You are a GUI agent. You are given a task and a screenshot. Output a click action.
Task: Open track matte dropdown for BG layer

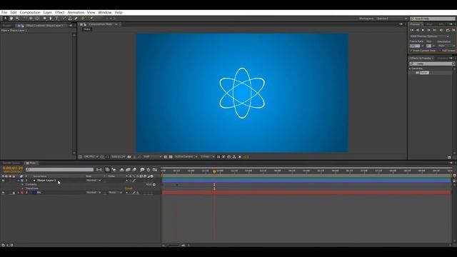tap(116, 193)
